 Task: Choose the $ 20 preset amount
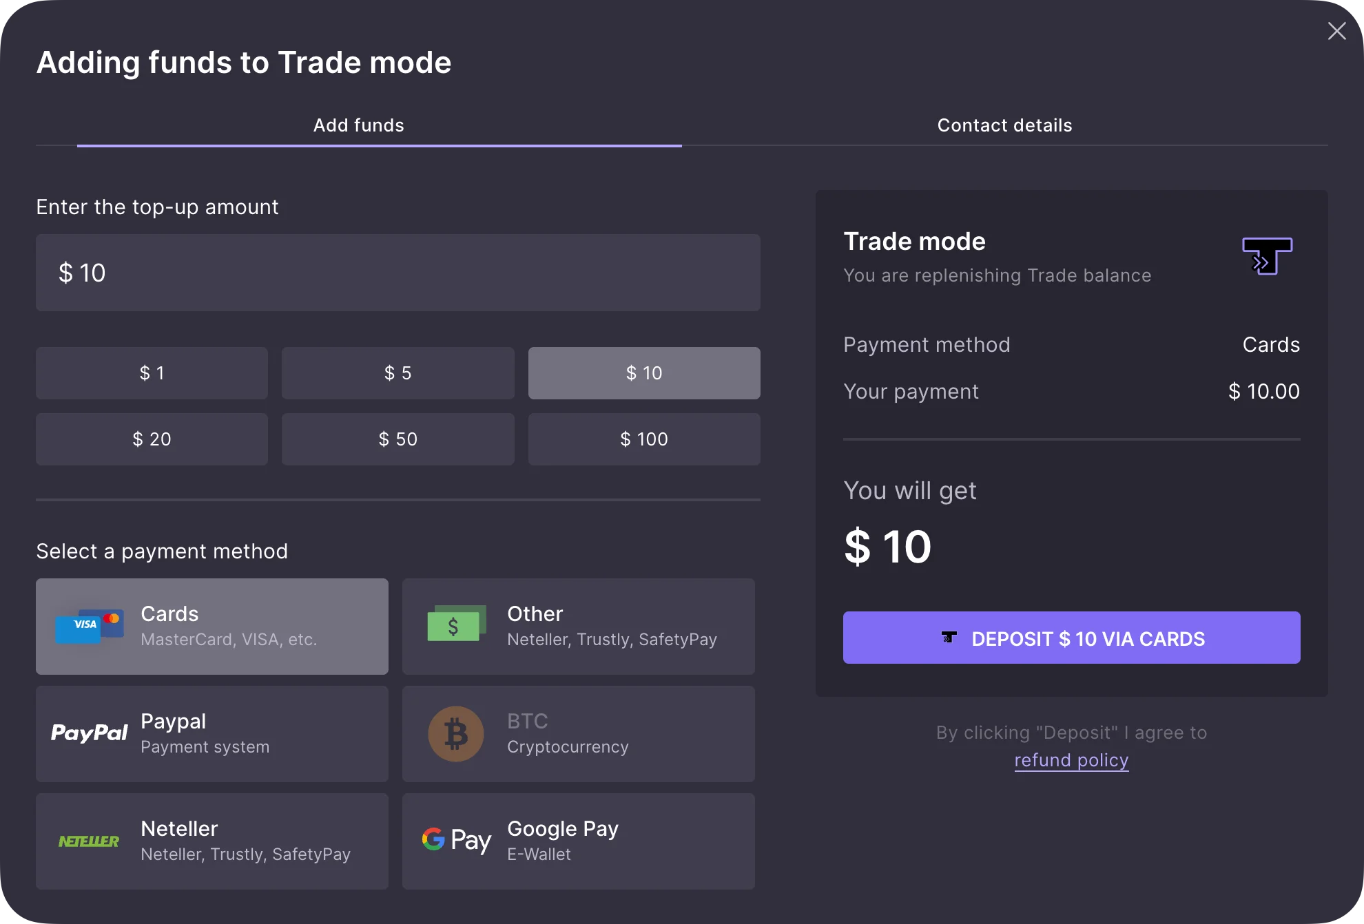152,439
